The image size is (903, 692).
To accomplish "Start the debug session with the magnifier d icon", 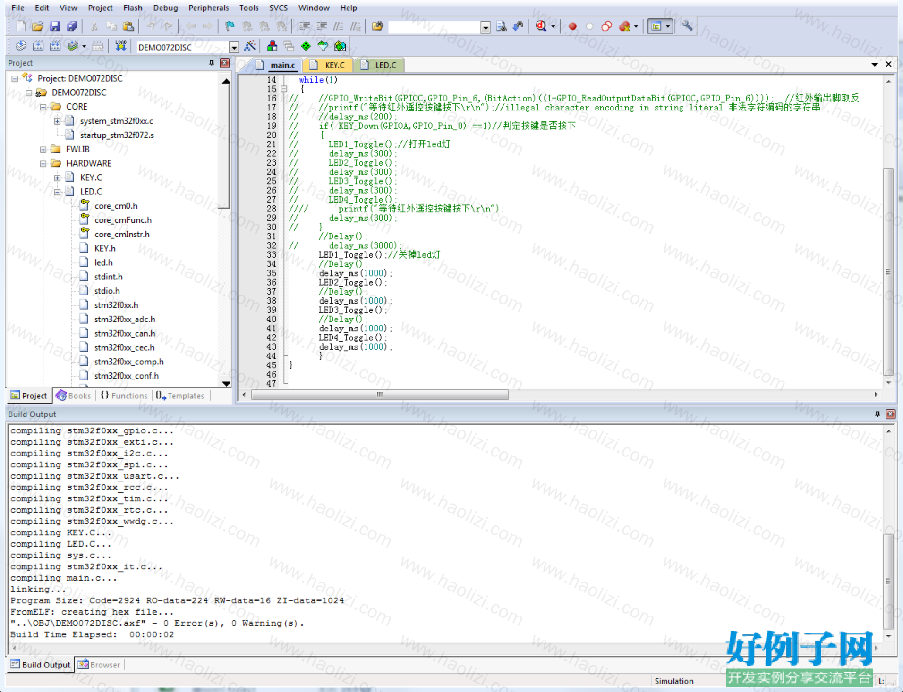I will (x=541, y=26).
